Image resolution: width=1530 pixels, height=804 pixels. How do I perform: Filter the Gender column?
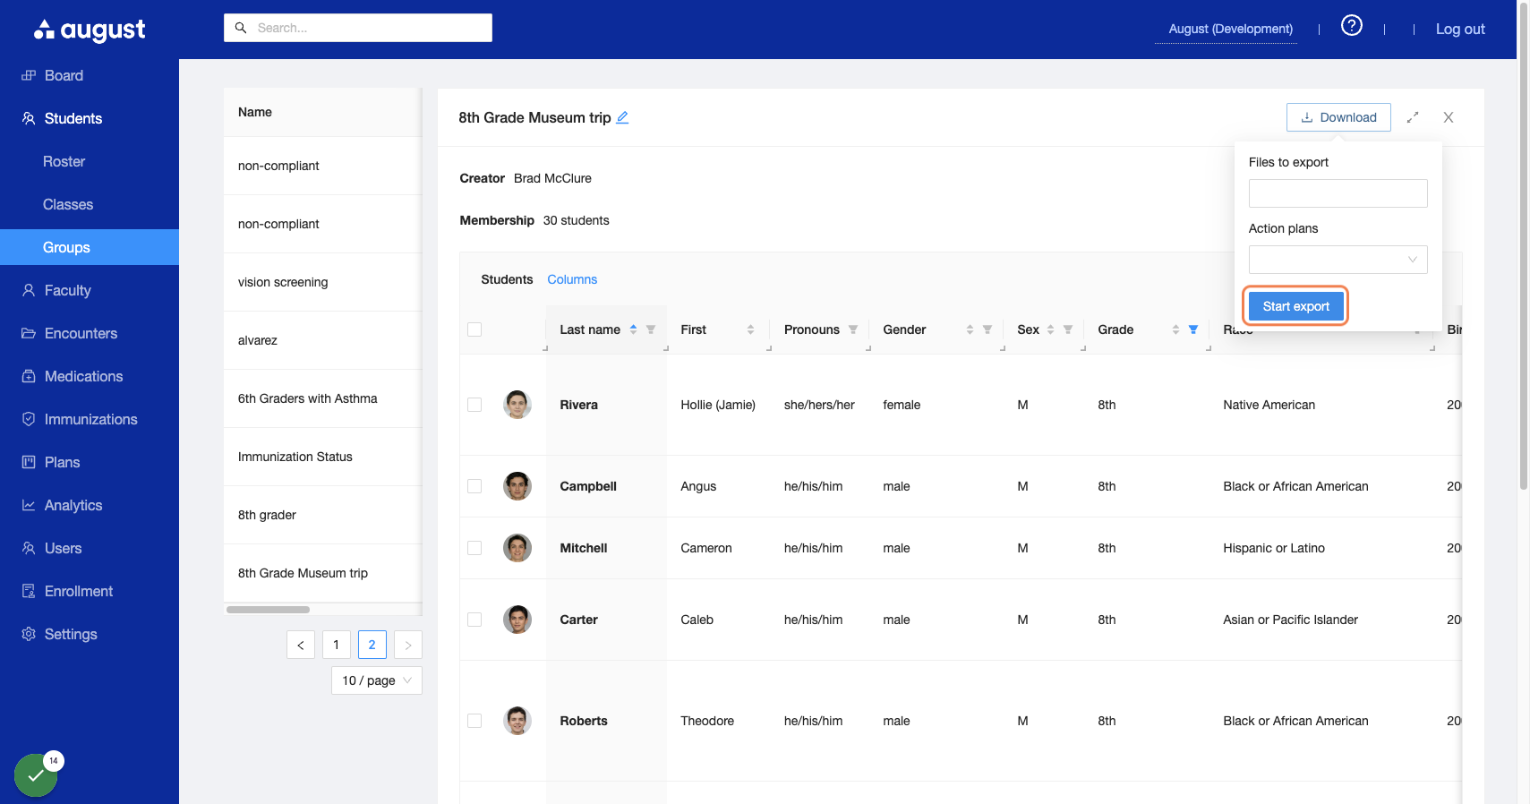point(987,329)
